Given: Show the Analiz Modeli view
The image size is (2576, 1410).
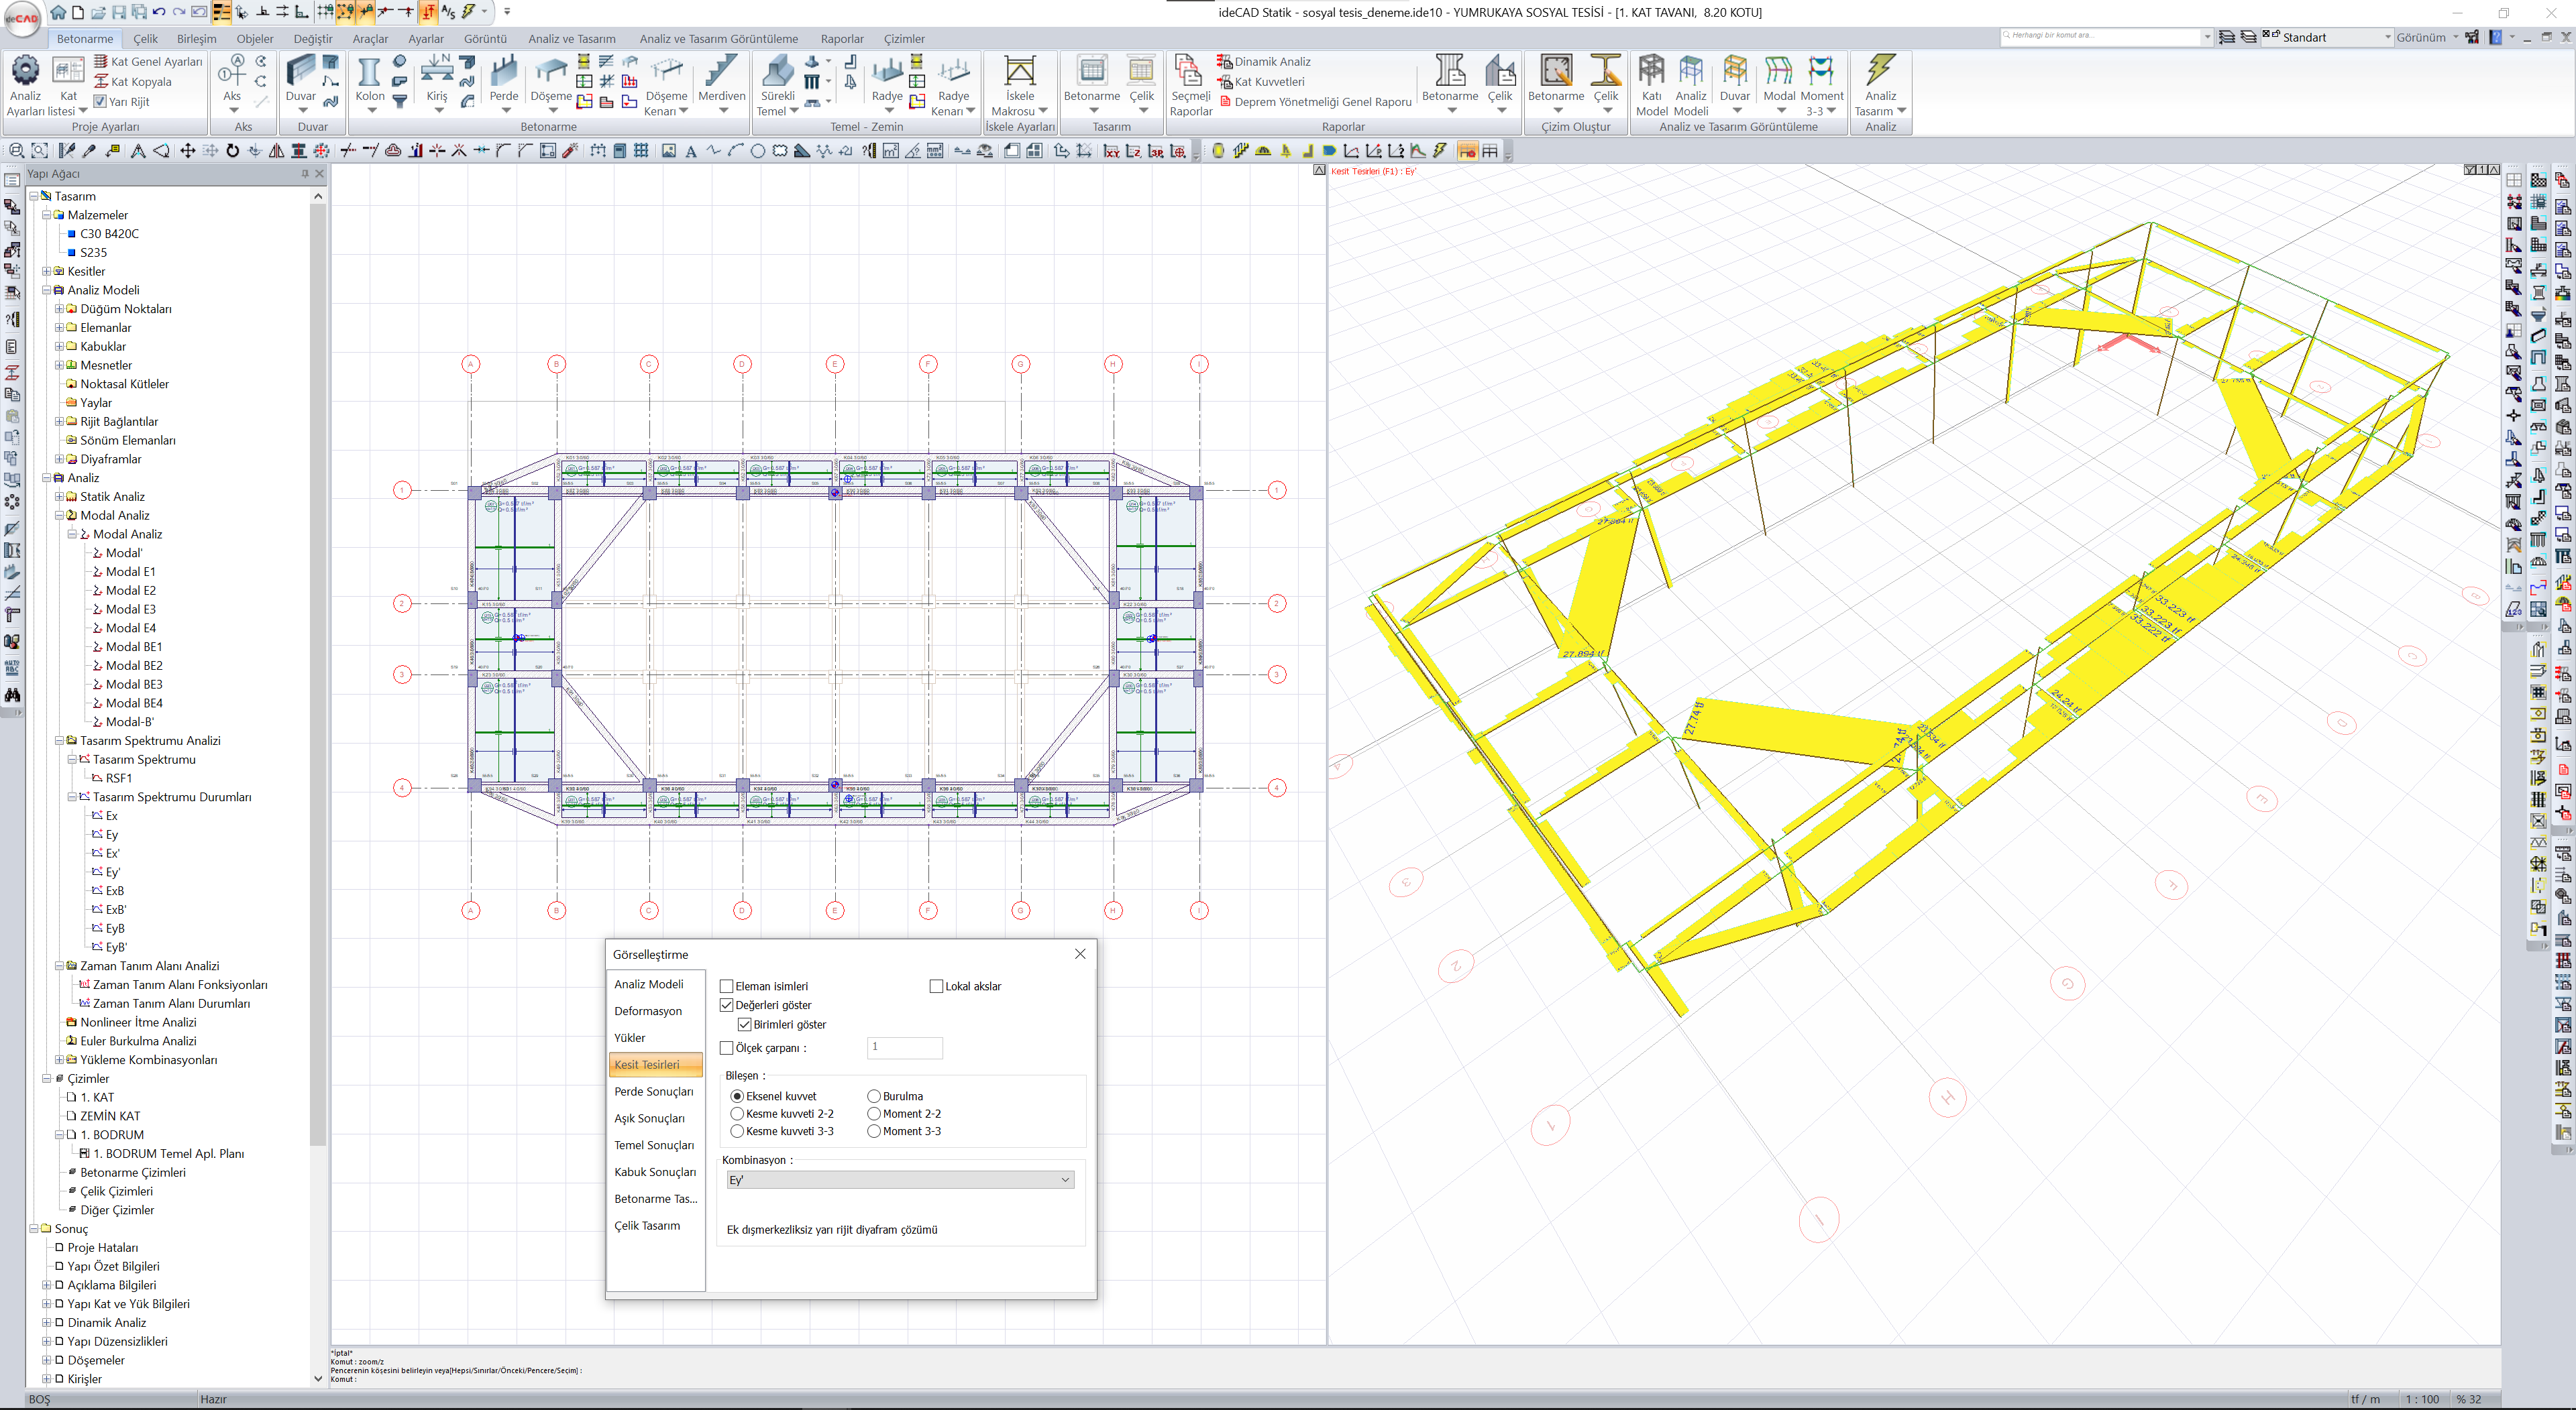Looking at the screenshot, I should pyautogui.click(x=1691, y=85).
